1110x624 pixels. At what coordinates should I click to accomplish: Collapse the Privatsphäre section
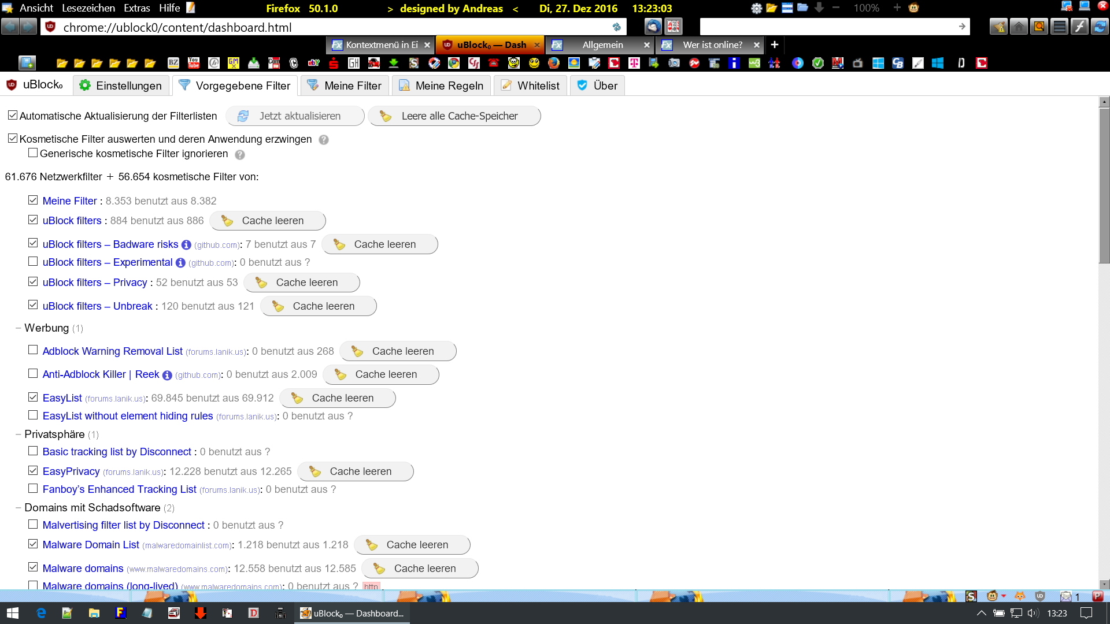click(18, 434)
